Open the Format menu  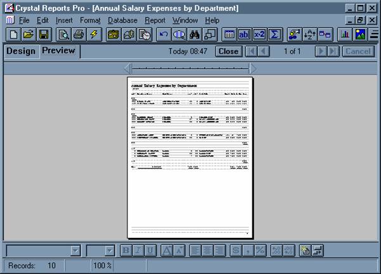point(90,20)
